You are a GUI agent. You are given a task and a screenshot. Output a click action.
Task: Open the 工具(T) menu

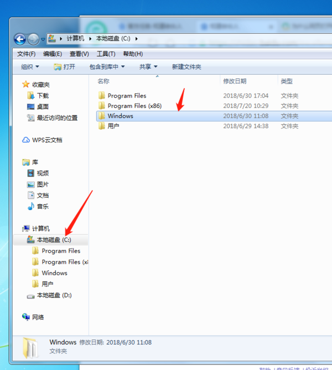tap(106, 54)
